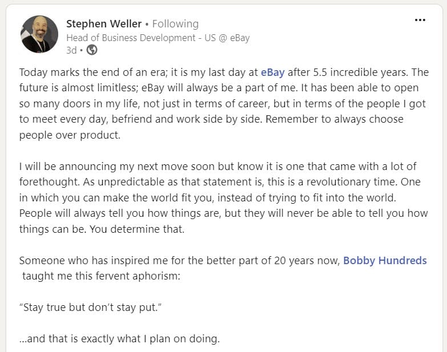Screen dimensions: 447x352
Task: Click the Following status label
Action: pos(175,23)
